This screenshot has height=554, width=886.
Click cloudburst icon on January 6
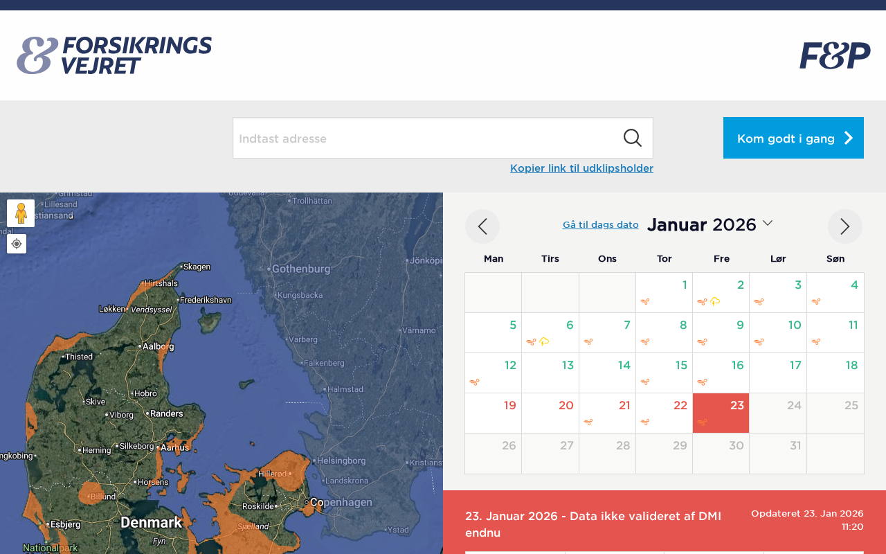544,341
